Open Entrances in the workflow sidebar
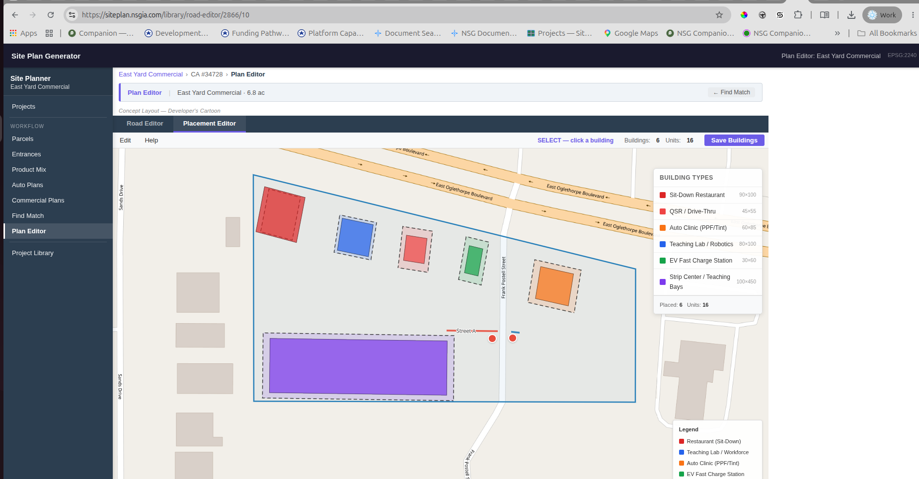919x479 pixels. pos(58,154)
